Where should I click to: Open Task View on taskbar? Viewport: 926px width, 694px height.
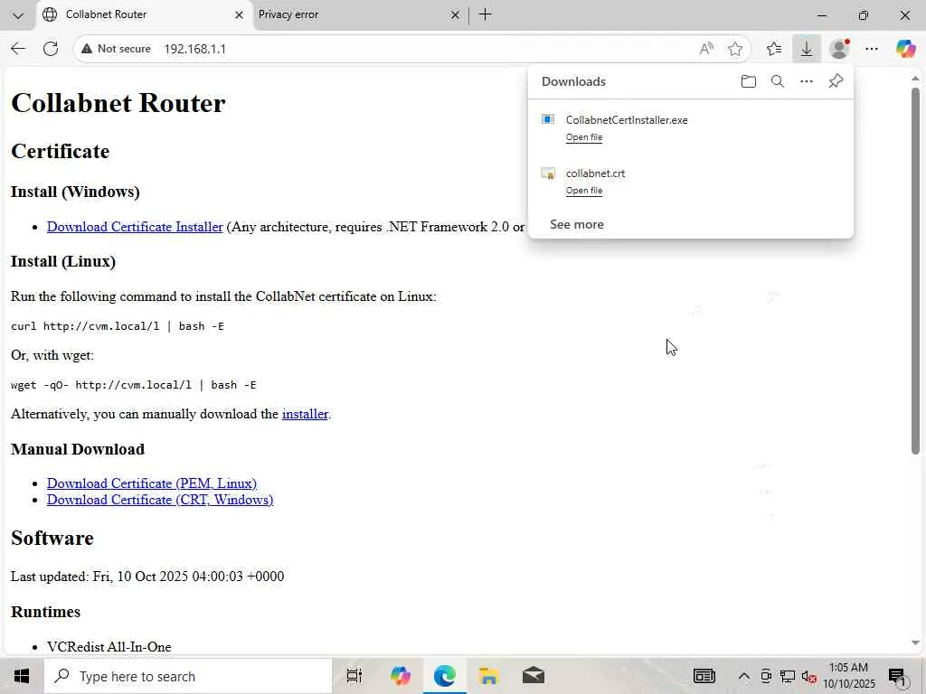pyautogui.click(x=354, y=676)
